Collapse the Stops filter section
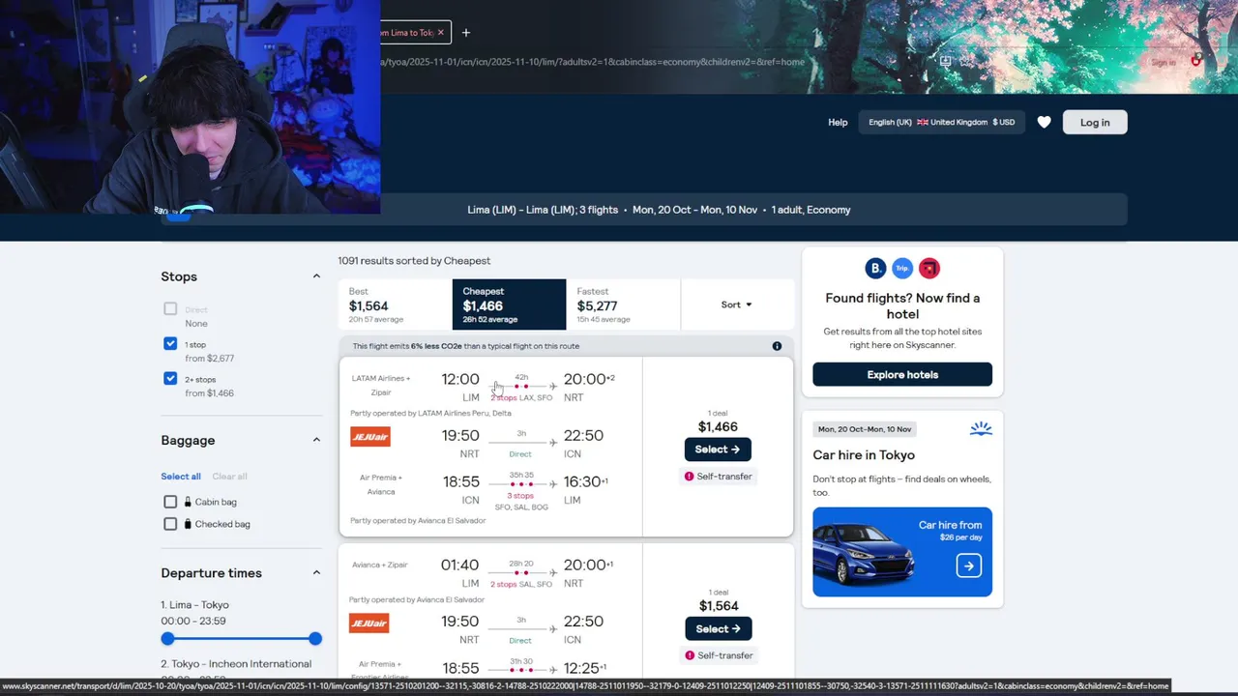Image resolution: width=1238 pixels, height=696 pixels. click(316, 276)
